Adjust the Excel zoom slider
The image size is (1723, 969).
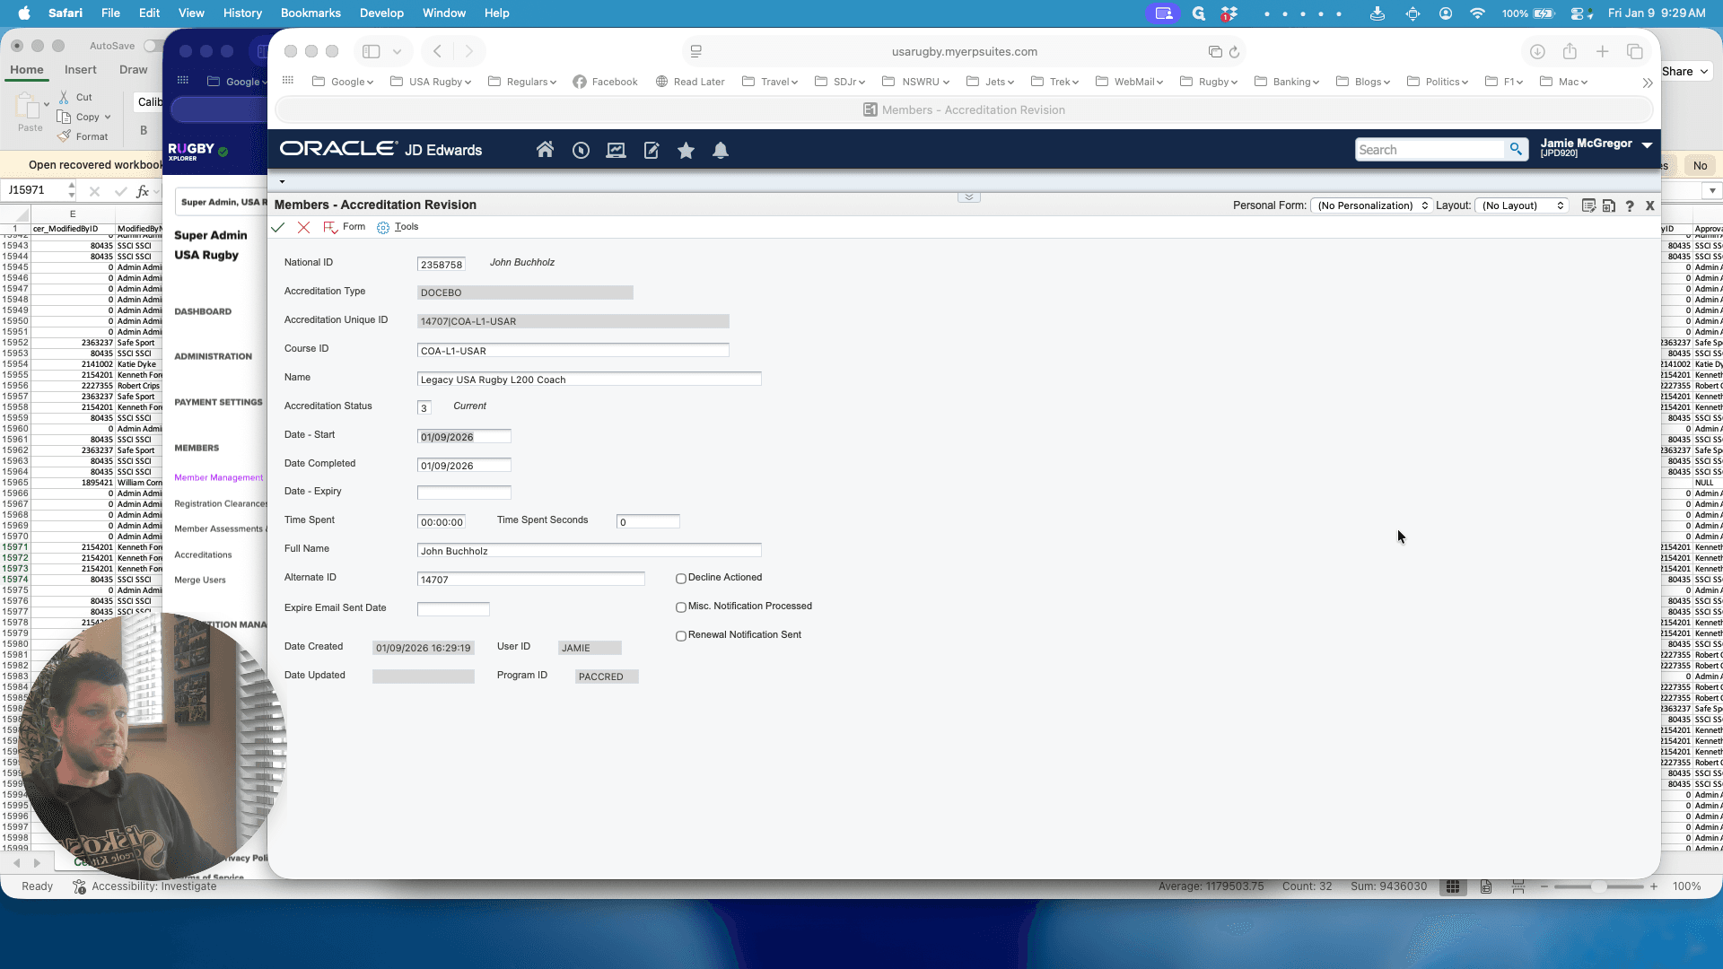pos(1599,886)
